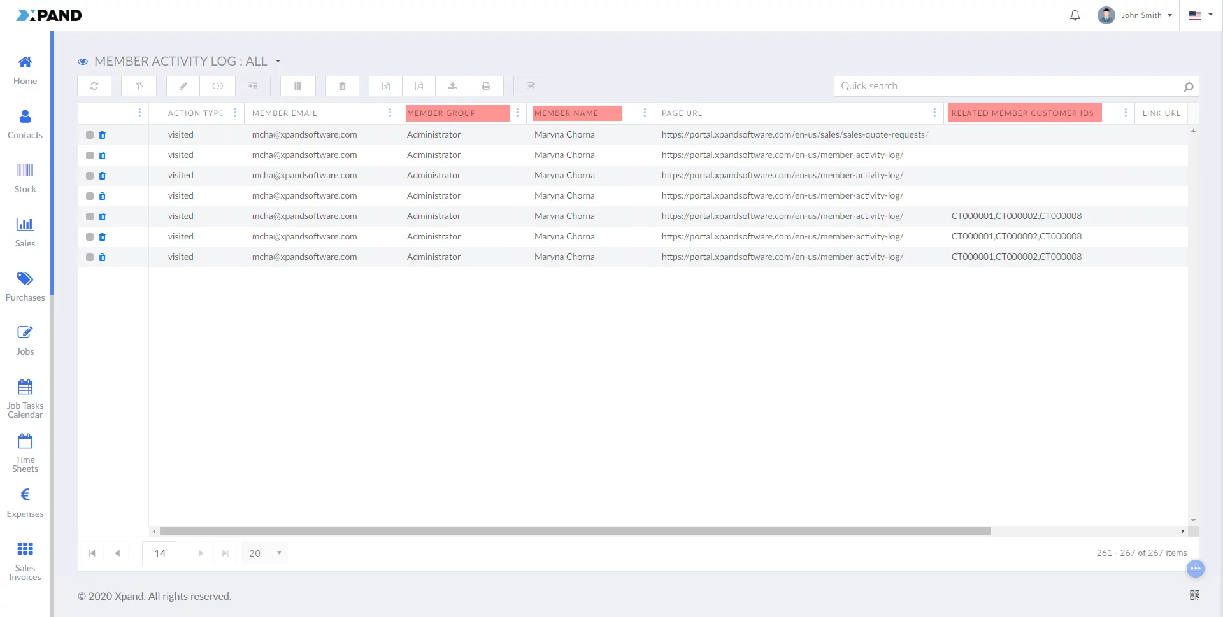Click the print toolbar icon
Viewport: 1223px width, 617px height.
486,86
